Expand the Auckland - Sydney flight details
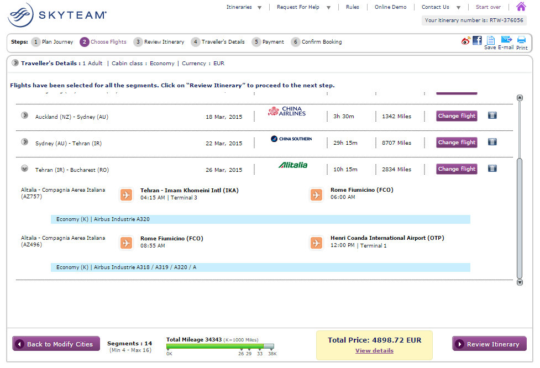Image resolution: width=540 pixels, height=368 pixels. 24,115
